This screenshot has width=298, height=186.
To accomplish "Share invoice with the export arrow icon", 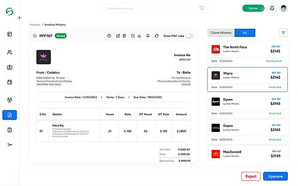I will coord(133,36).
